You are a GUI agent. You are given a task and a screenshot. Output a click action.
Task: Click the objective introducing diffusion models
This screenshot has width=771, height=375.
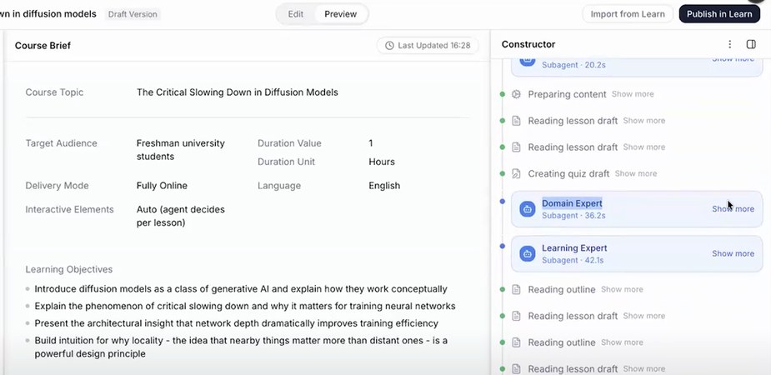click(240, 289)
